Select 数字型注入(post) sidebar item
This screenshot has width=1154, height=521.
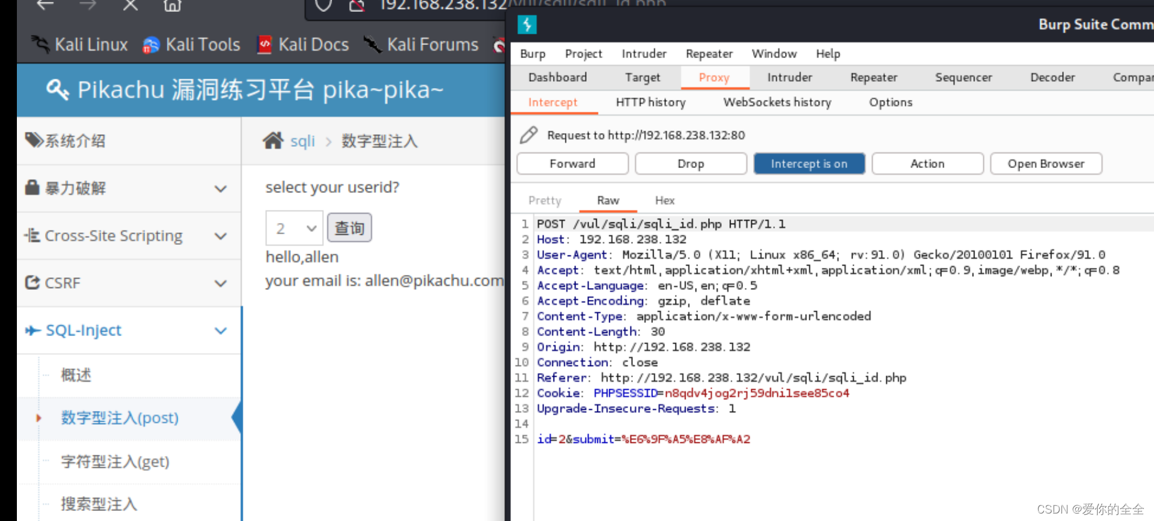tap(119, 418)
